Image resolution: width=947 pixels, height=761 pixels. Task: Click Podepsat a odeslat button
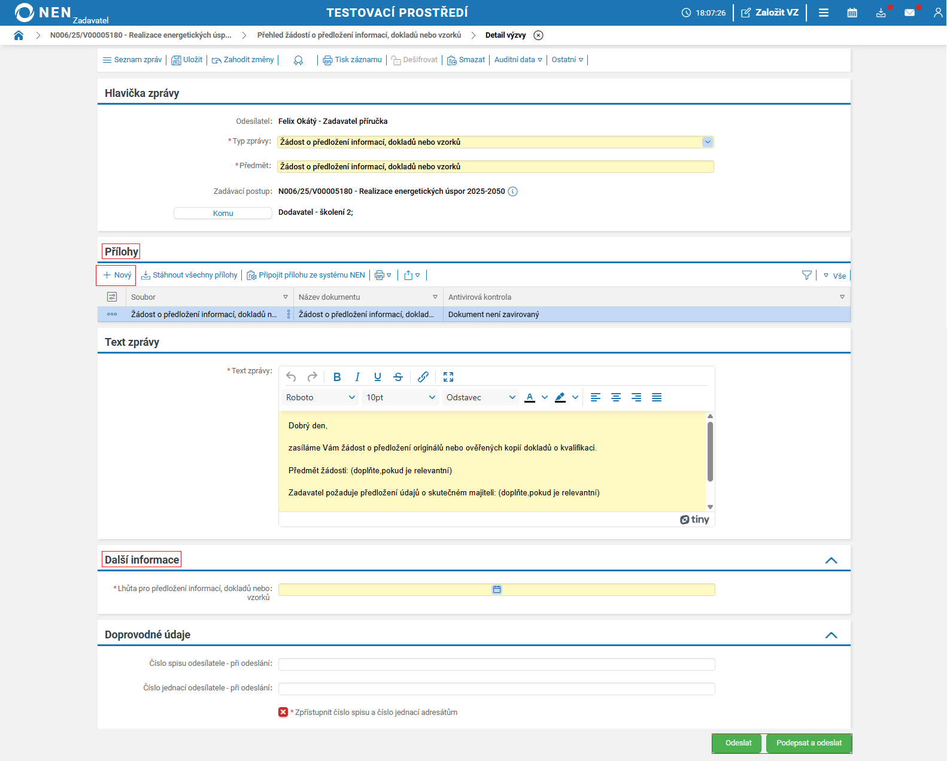click(809, 743)
